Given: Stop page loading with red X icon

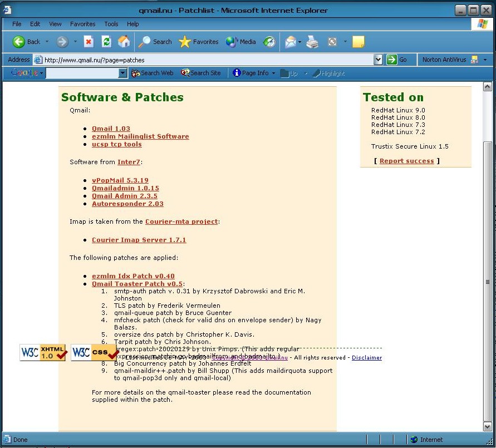Looking at the screenshot, I should coord(89,42).
